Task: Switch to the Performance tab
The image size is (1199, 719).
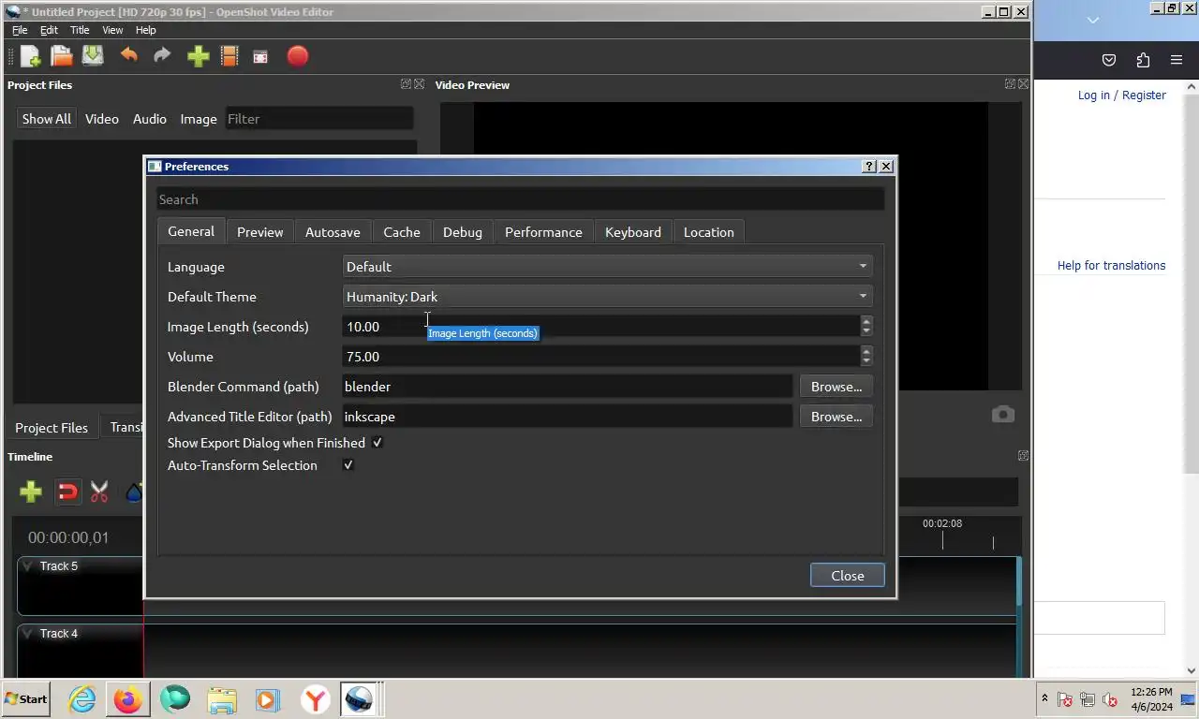Action: 543,232
